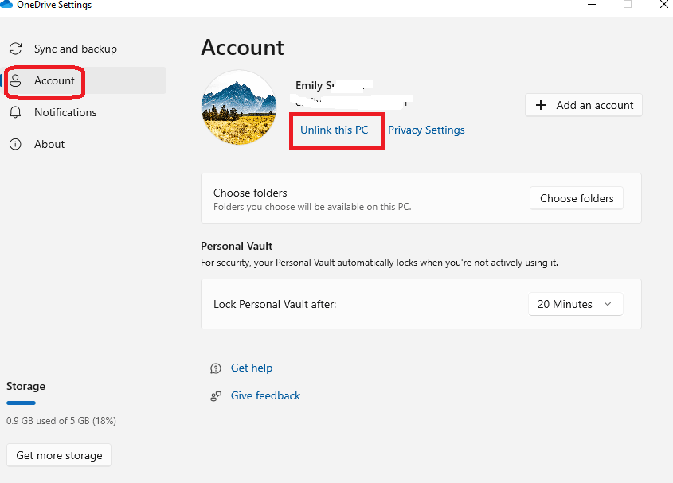Screen dimensions: 673x483
Task: Click the Unlink this PC link
Action: [x=335, y=130]
